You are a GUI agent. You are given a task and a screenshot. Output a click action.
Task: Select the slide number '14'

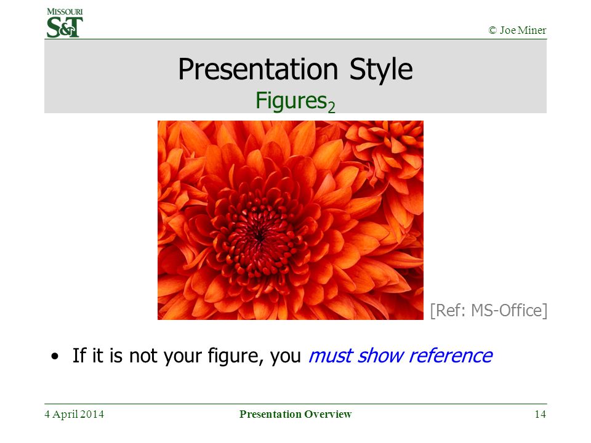540,414
